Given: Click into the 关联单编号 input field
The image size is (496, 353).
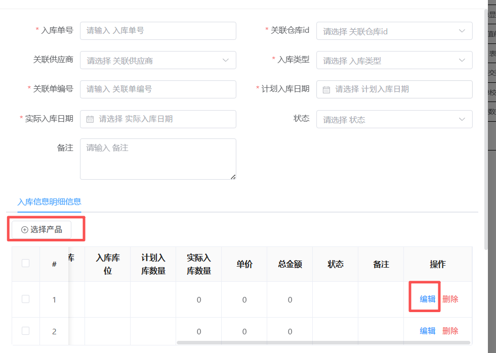Looking at the screenshot, I should [157, 89].
